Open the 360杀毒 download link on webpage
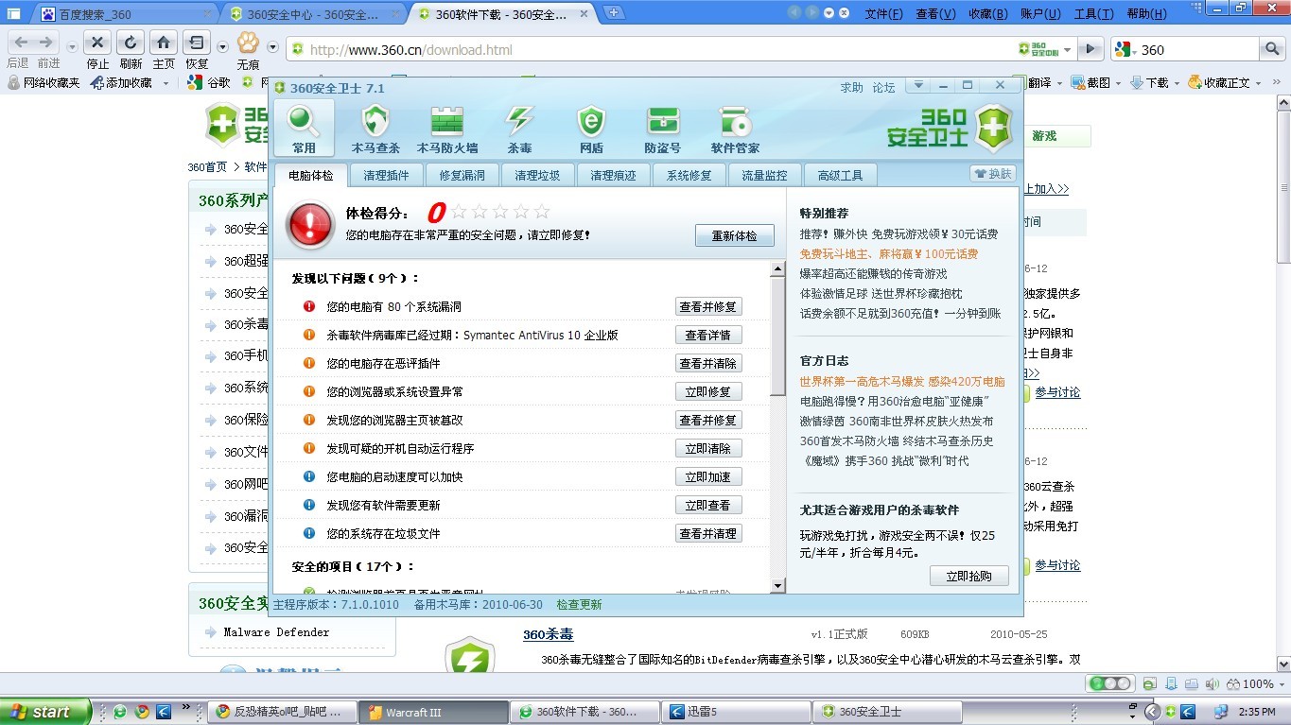The height and width of the screenshot is (725, 1291). [549, 634]
